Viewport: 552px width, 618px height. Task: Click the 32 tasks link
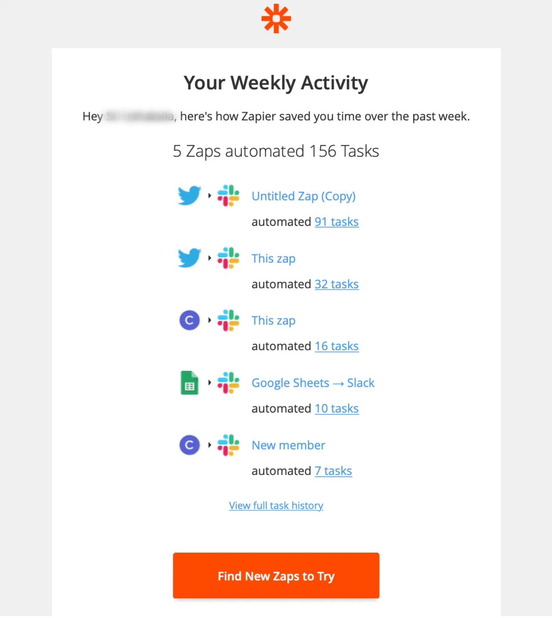pyautogui.click(x=336, y=284)
